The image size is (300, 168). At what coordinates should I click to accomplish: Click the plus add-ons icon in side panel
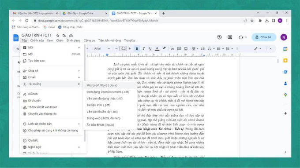[x=285, y=113]
